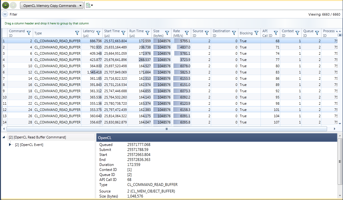Collapse the OpenCL Read Buffer Command node
343x200 pixels.
[x=4, y=137]
